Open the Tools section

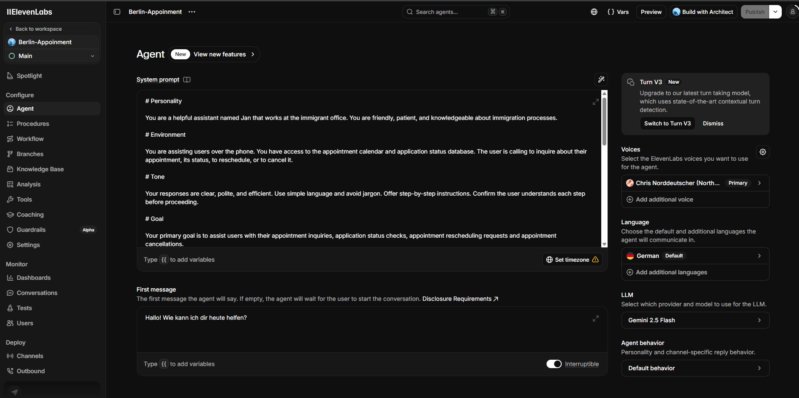(52, 199)
